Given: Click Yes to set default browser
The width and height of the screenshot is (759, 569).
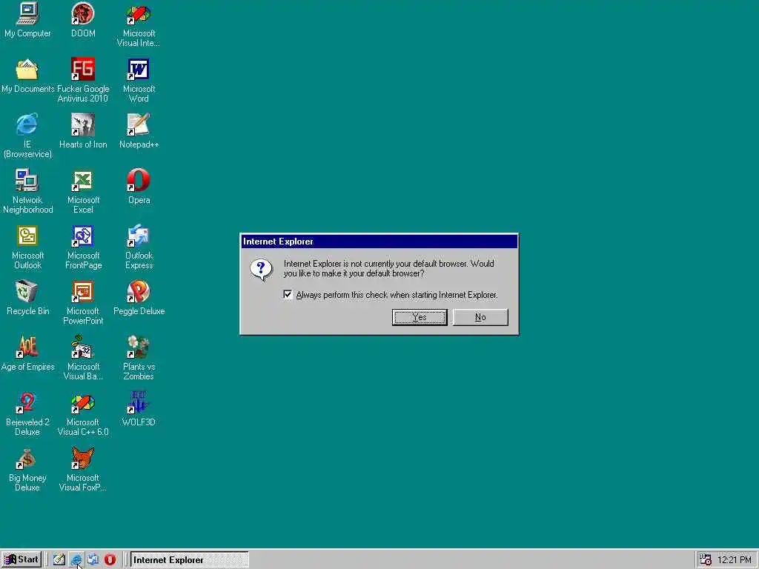Looking at the screenshot, I should pos(420,317).
